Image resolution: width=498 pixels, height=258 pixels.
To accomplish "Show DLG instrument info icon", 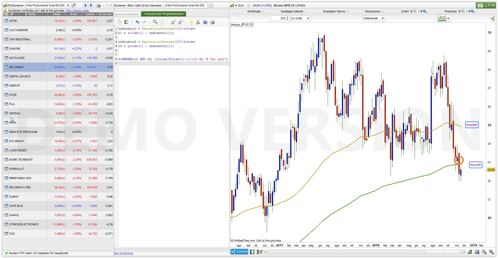I will (248, 5).
